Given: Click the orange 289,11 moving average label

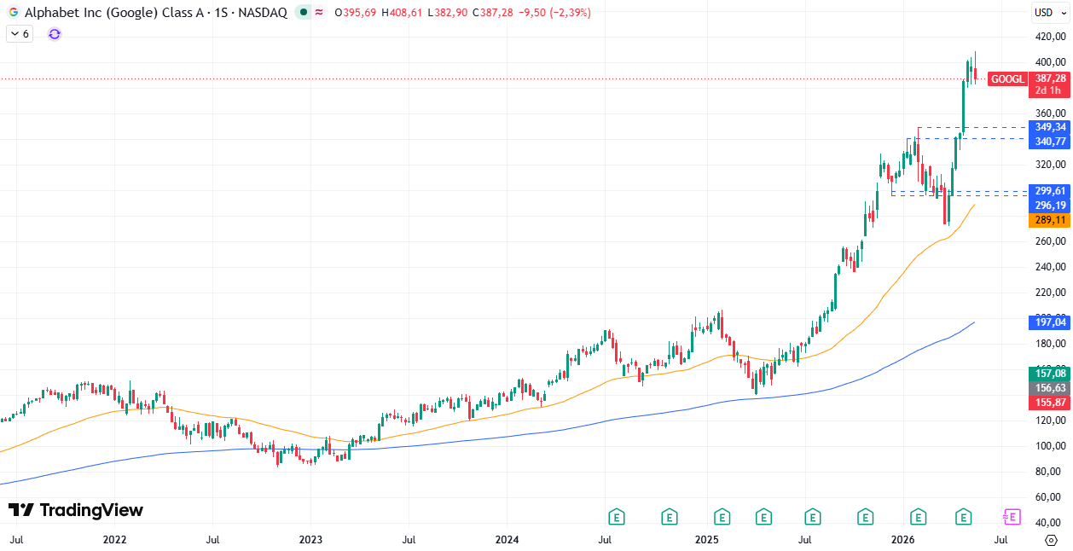Looking at the screenshot, I should tap(1051, 220).
